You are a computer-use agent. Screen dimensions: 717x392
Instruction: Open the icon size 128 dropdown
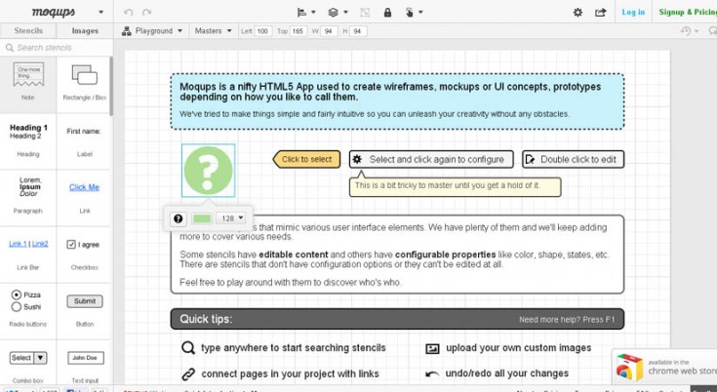click(x=232, y=218)
